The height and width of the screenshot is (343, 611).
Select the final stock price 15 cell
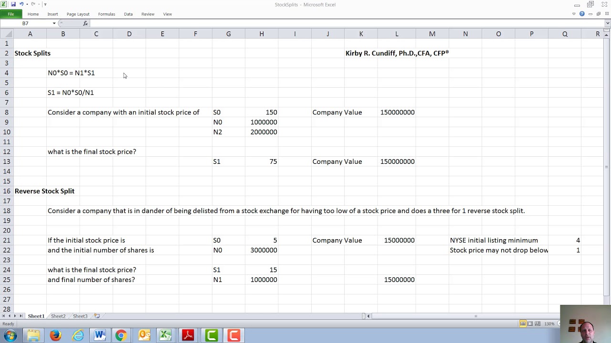tap(262, 270)
